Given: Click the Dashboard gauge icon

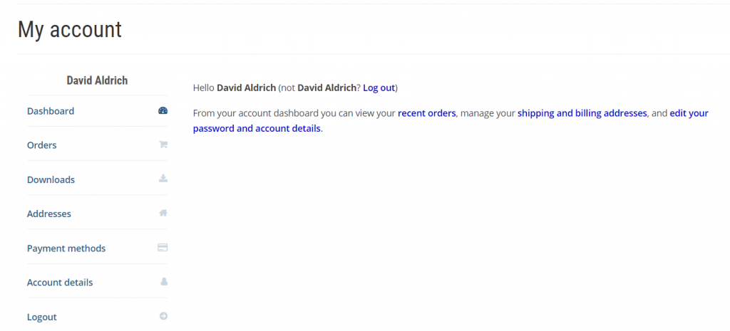Looking at the screenshot, I should [x=163, y=111].
